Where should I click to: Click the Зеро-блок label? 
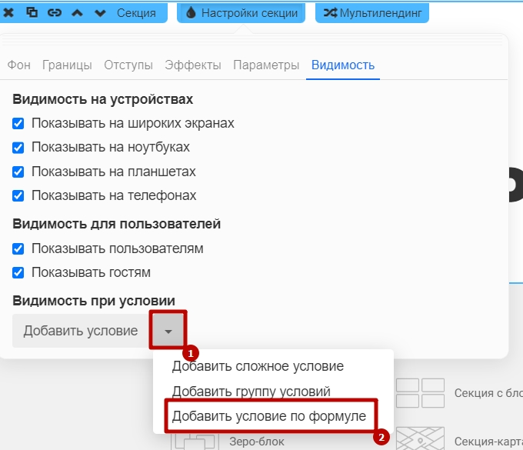[257, 442]
